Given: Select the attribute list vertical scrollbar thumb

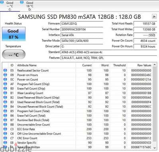Looking at the screenshot, I should 155,104.
